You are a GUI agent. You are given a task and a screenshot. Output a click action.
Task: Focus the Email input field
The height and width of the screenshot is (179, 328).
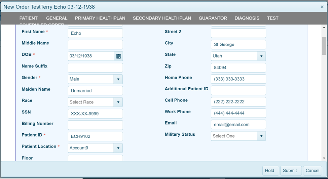tap(238, 125)
